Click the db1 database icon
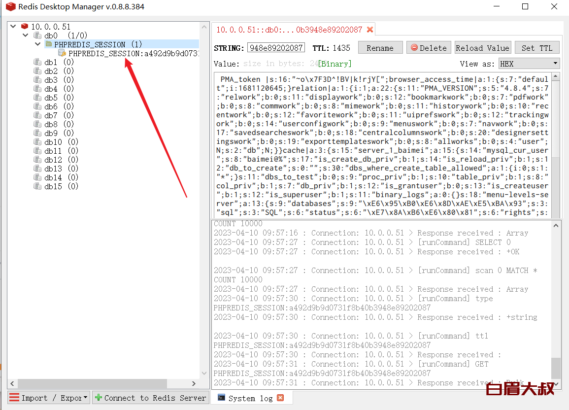569x410 pixels. (x=37, y=62)
